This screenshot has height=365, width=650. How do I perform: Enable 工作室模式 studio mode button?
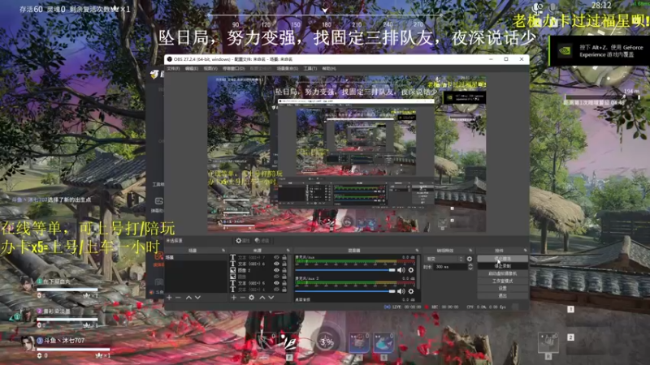(x=502, y=281)
